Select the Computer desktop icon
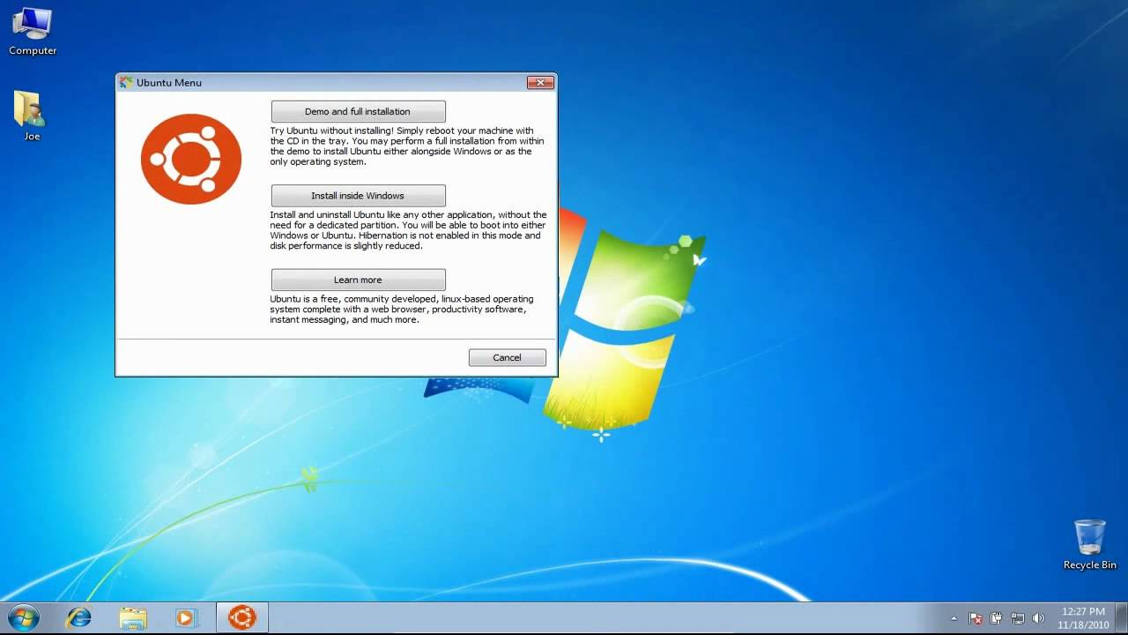This screenshot has width=1128, height=635. pyautogui.click(x=33, y=31)
